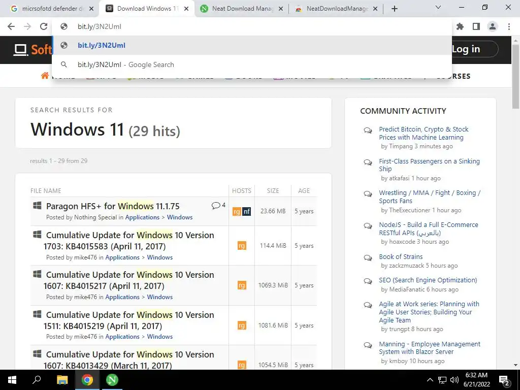The width and height of the screenshot is (520, 390).
Task: Click the site logo laptop icon
Action: 20,50
